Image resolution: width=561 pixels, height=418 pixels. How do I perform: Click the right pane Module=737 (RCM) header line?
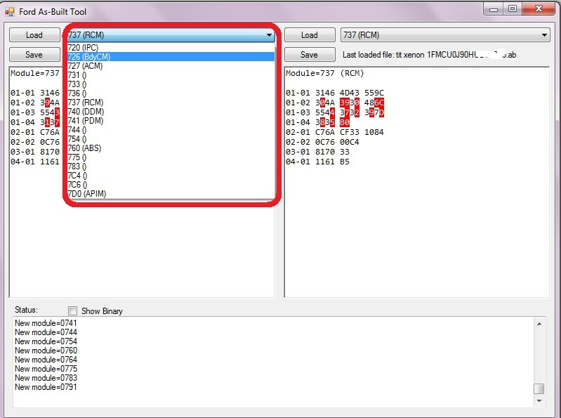(x=325, y=73)
